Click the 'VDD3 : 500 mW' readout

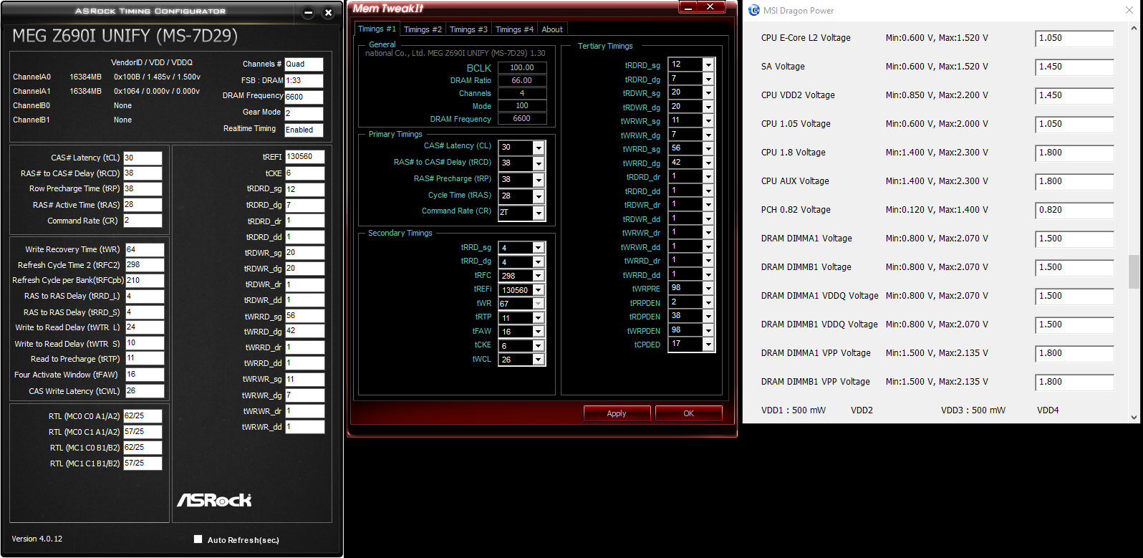[973, 410]
